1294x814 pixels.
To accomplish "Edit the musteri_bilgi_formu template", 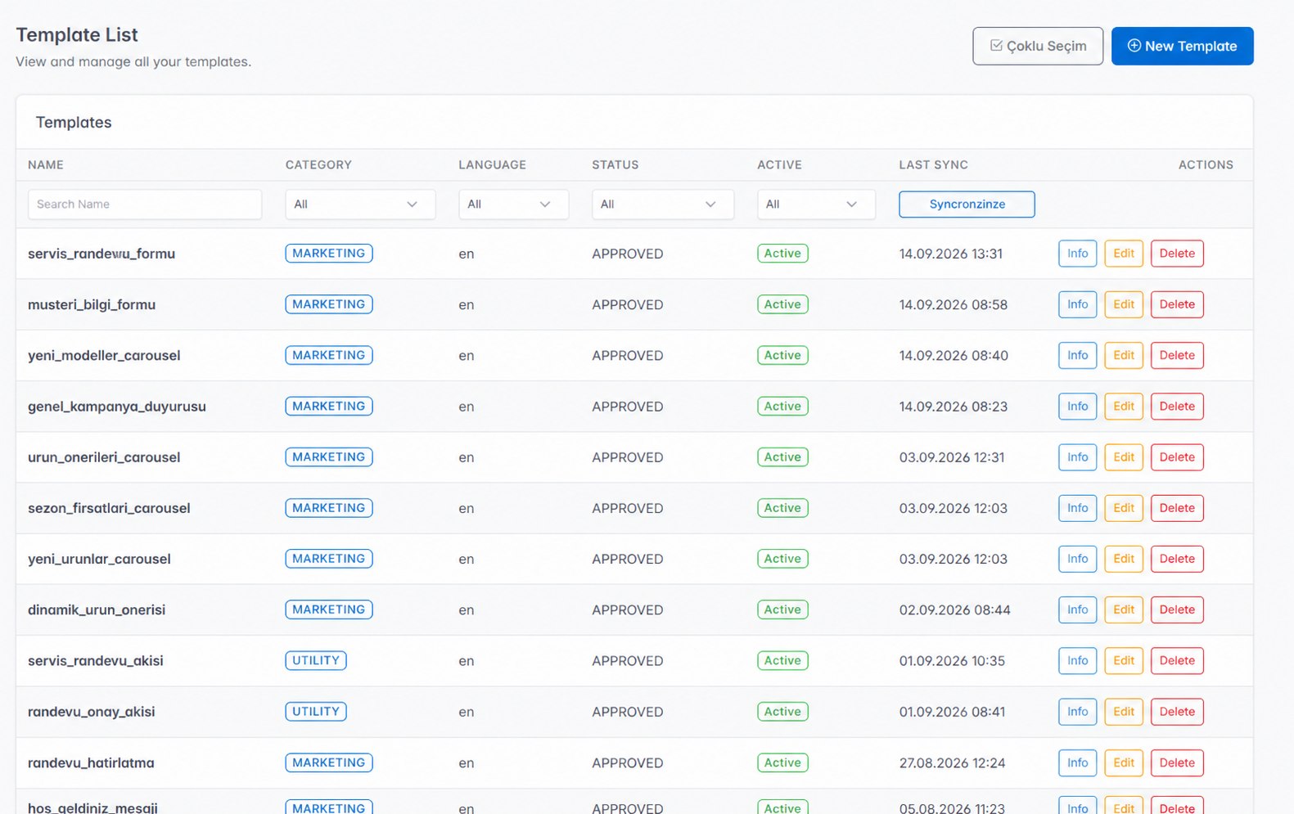I will [x=1124, y=304].
